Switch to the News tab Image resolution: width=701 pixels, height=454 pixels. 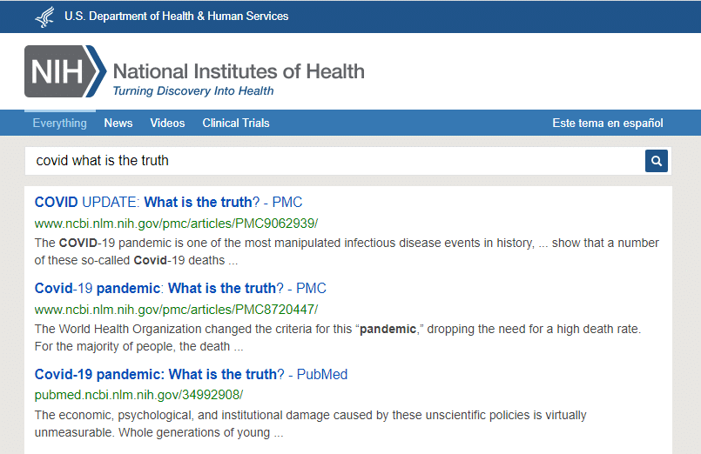click(118, 123)
